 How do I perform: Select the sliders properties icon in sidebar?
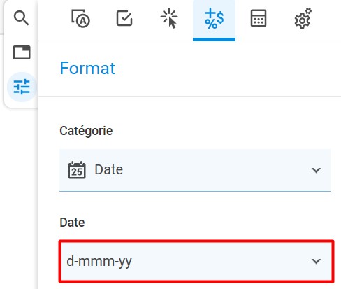click(x=22, y=87)
